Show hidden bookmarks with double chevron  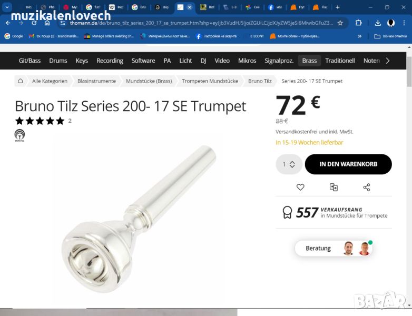pyautogui.click(x=359, y=36)
